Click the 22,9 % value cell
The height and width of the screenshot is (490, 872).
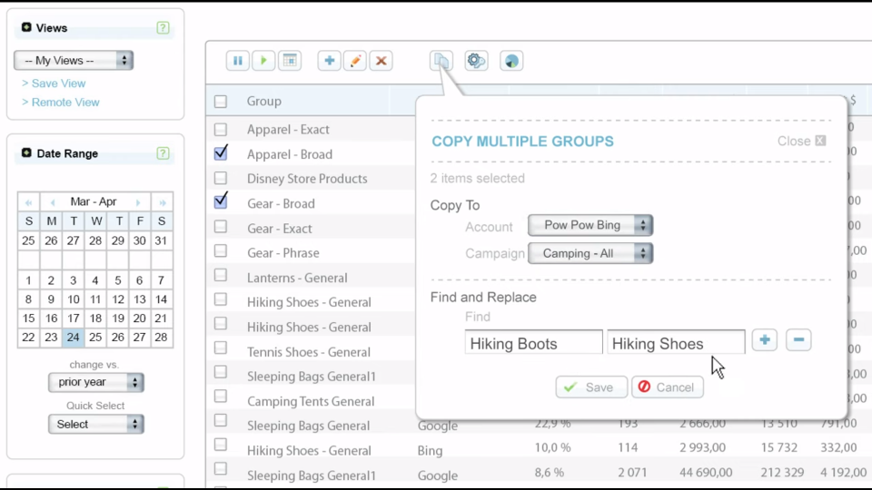point(553,424)
